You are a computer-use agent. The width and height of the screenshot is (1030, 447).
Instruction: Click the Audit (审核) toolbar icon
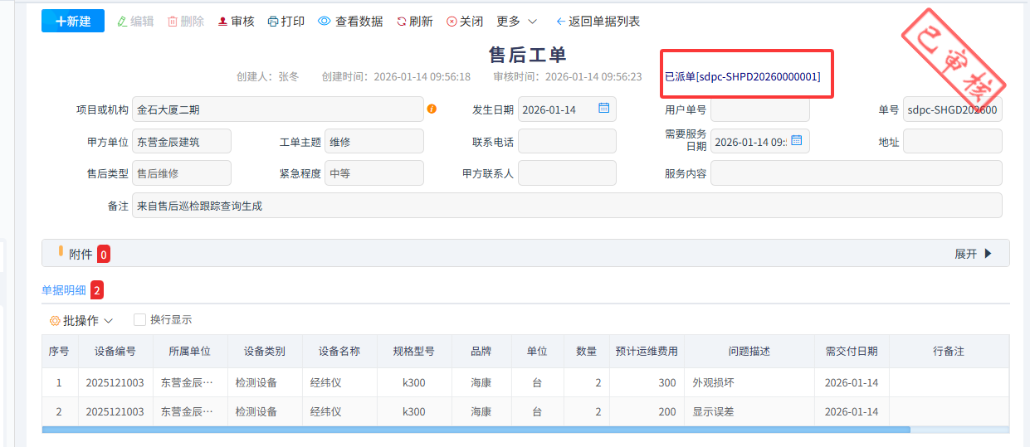[222, 22]
